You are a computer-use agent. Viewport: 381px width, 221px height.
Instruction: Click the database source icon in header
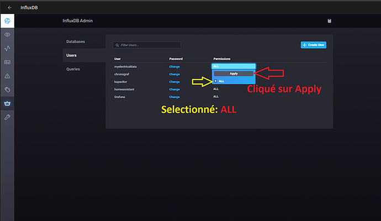tap(329, 21)
